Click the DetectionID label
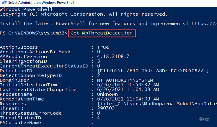217x127 pixels. [x=16, y=71]
